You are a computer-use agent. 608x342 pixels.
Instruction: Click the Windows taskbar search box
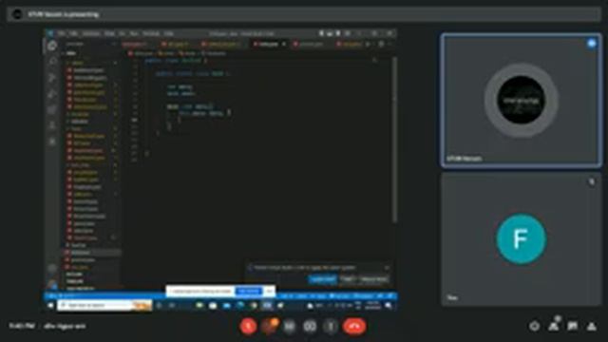coord(104,306)
